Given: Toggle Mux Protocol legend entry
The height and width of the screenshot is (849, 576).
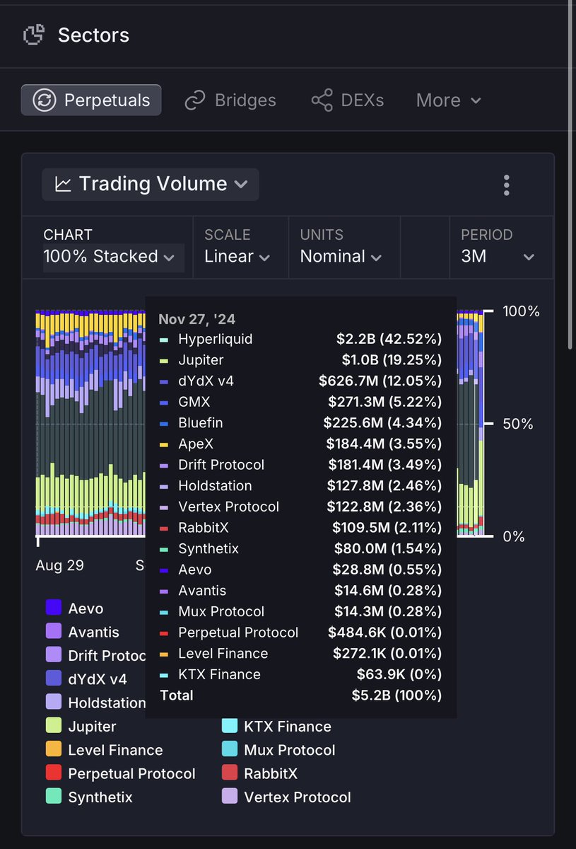Looking at the screenshot, I should [x=278, y=750].
